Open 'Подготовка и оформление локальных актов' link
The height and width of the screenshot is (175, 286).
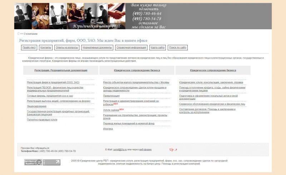(x=208, y=97)
